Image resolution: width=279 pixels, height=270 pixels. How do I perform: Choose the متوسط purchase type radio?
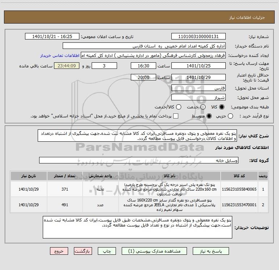click(209, 116)
